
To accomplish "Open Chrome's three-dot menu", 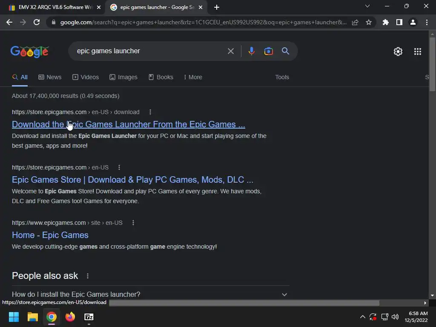I will 427,22.
